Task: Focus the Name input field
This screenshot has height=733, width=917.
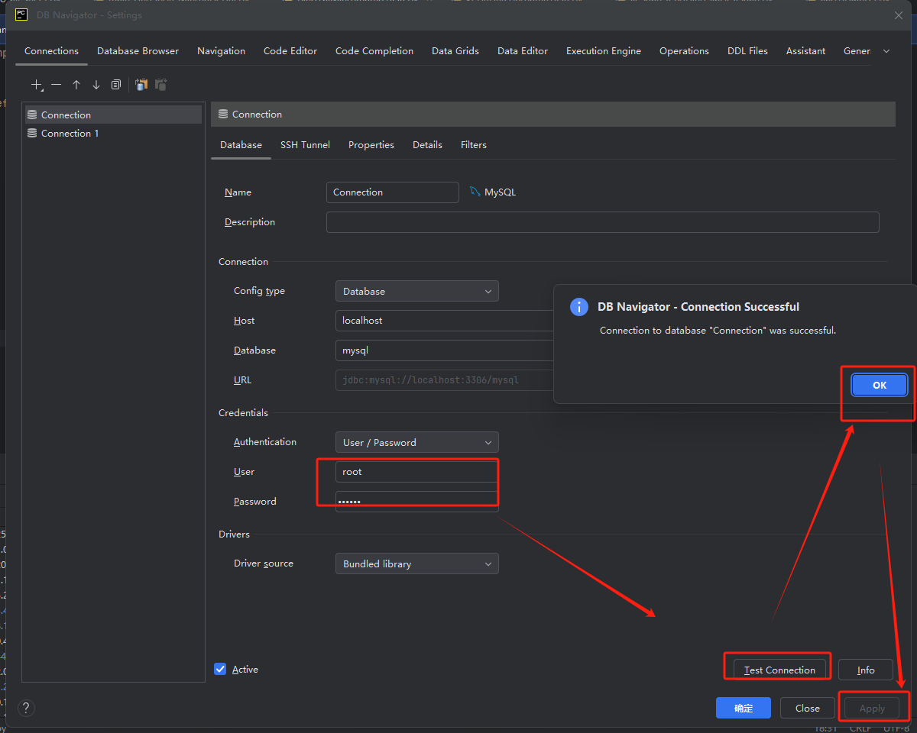Action: click(393, 192)
